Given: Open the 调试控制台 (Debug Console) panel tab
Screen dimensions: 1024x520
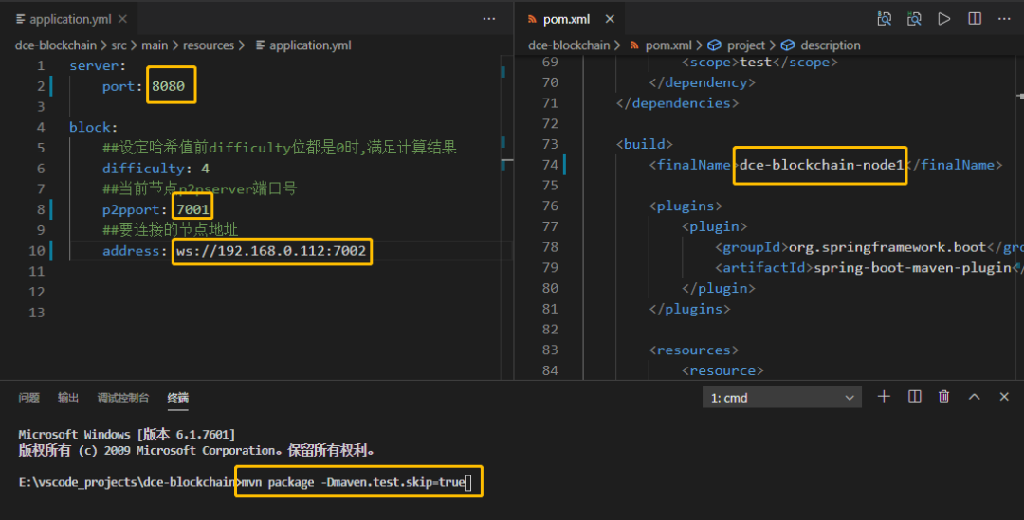Looking at the screenshot, I should tap(122, 397).
